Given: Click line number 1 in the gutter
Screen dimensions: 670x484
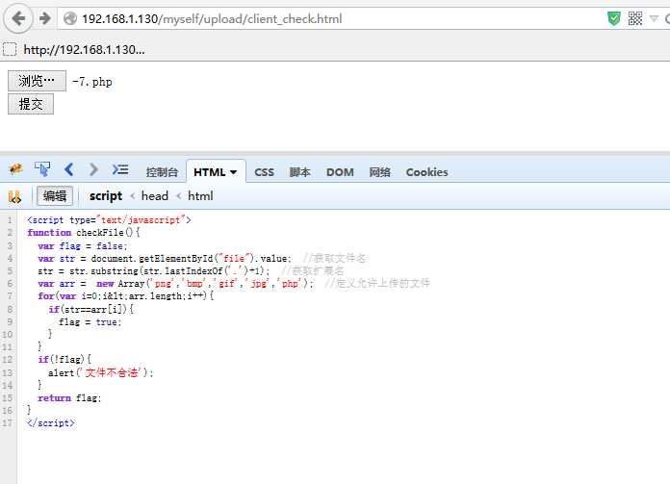Looking at the screenshot, I should 10,220.
